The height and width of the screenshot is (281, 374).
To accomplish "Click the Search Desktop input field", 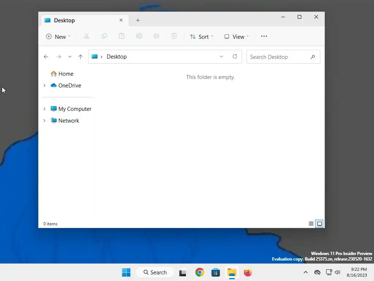I will pyautogui.click(x=283, y=57).
